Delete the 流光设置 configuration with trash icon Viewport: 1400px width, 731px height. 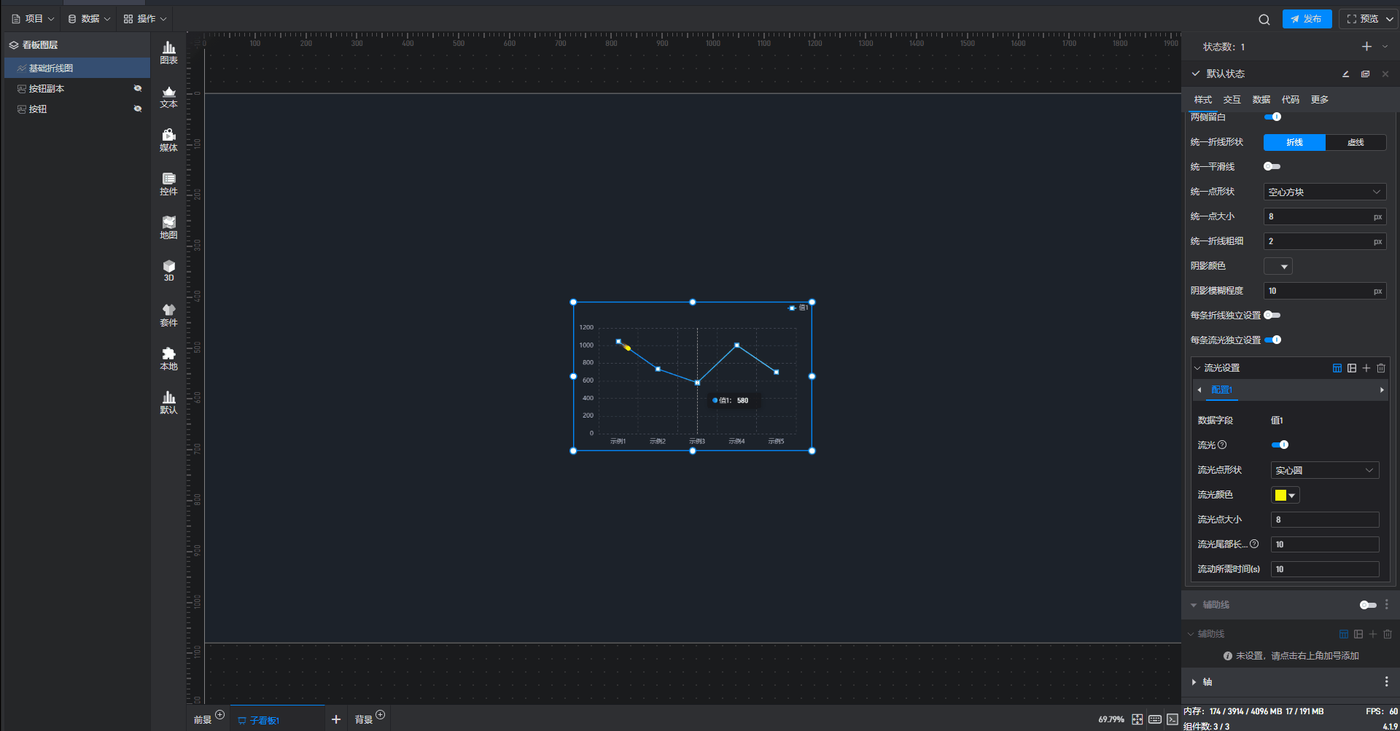click(x=1380, y=368)
